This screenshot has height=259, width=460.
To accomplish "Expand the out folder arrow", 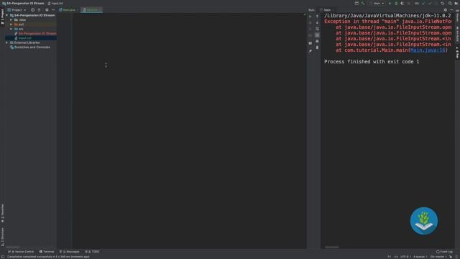I will pyautogui.click(x=11, y=24).
